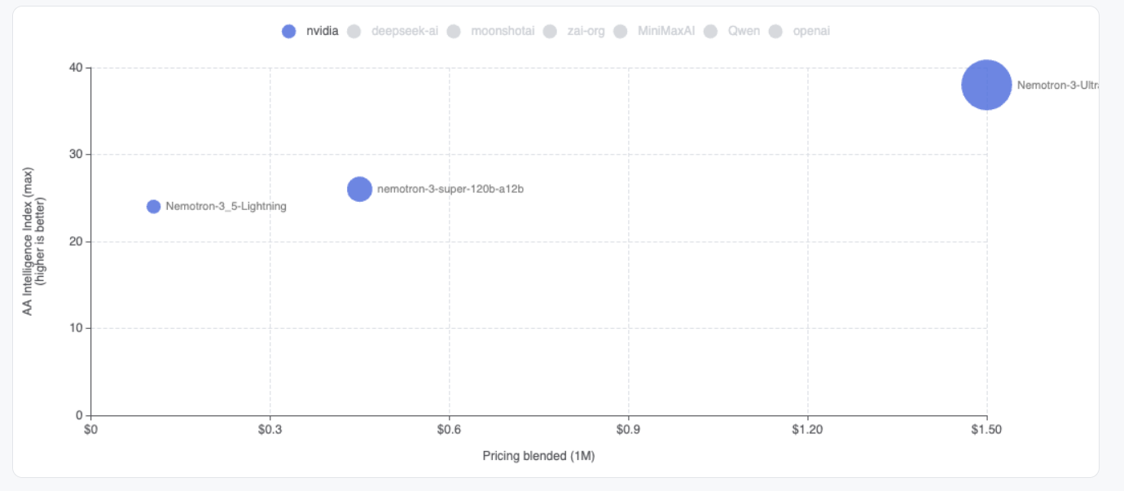Enable the moonshotai legend series
Screen dimensions: 1124x491
pyautogui.click(x=491, y=31)
